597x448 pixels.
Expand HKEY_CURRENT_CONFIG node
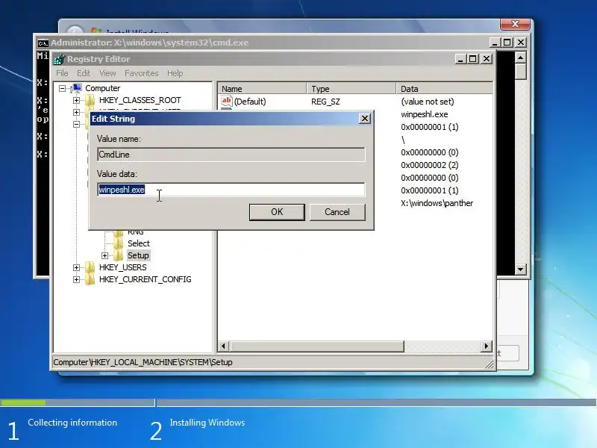[76, 279]
